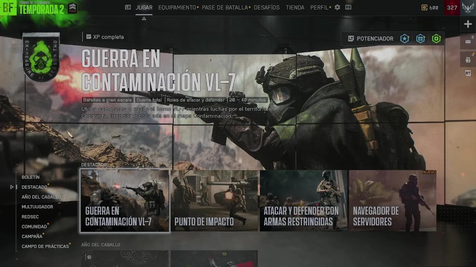Viewport: 476px width, 267px height.
Task: Click the RB bumper icon
Action: (348, 7)
